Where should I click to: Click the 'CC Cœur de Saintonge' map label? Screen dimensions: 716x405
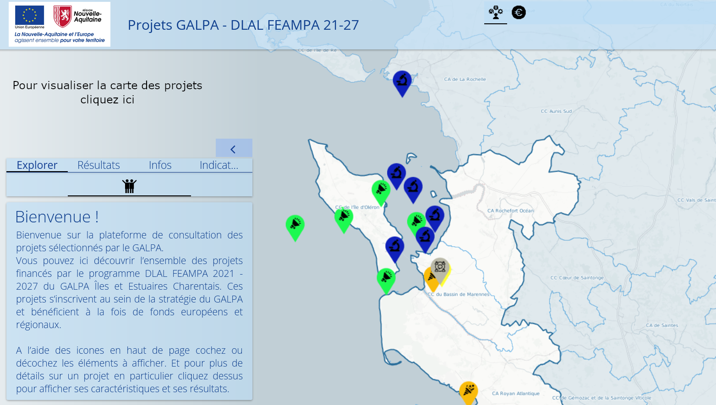pos(577,278)
